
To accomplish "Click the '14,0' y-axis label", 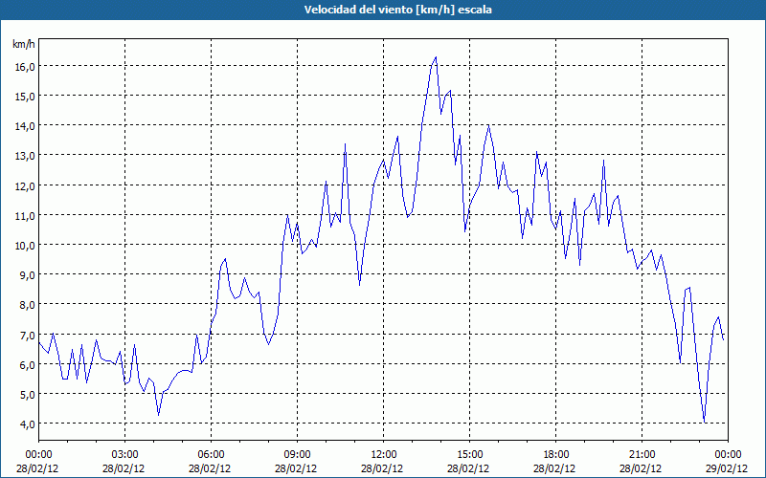I will click(25, 126).
